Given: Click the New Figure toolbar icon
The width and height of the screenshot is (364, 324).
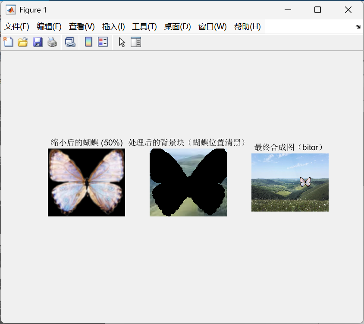Looking at the screenshot, I should coord(8,42).
